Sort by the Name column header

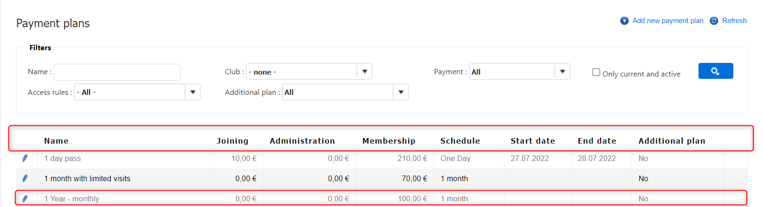(57, 141)
